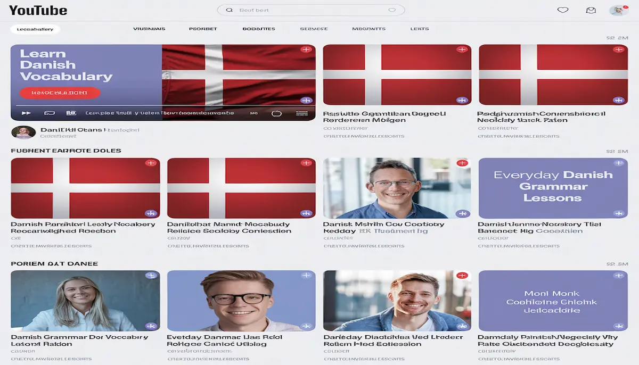Open the LERTS tab
639x365 pixels.
(420, 29)
